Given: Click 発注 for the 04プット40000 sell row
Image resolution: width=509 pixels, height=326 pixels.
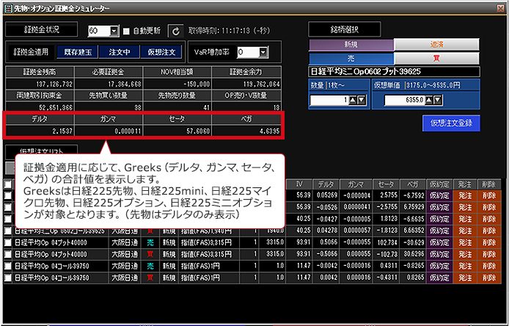Looking at the screenshot, I should click(x=465, y=242).
